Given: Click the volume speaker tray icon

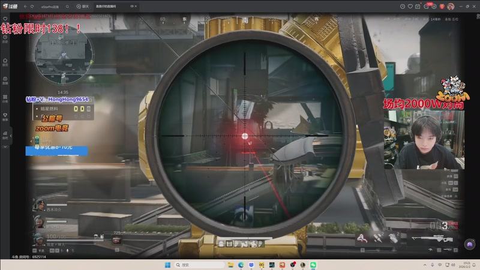Looking at the screenshot, I should 453,265.
